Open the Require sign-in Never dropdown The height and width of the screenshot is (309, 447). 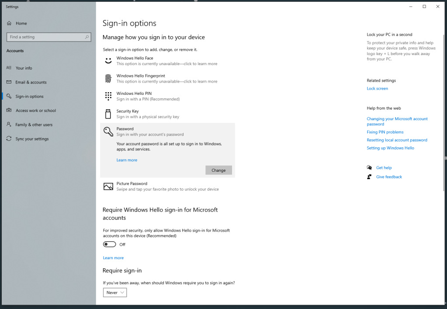115,292
